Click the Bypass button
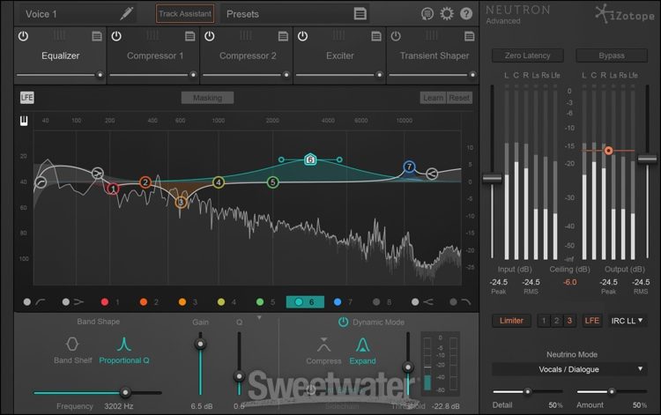The image size is (661, 415). (x=612, y=56)
